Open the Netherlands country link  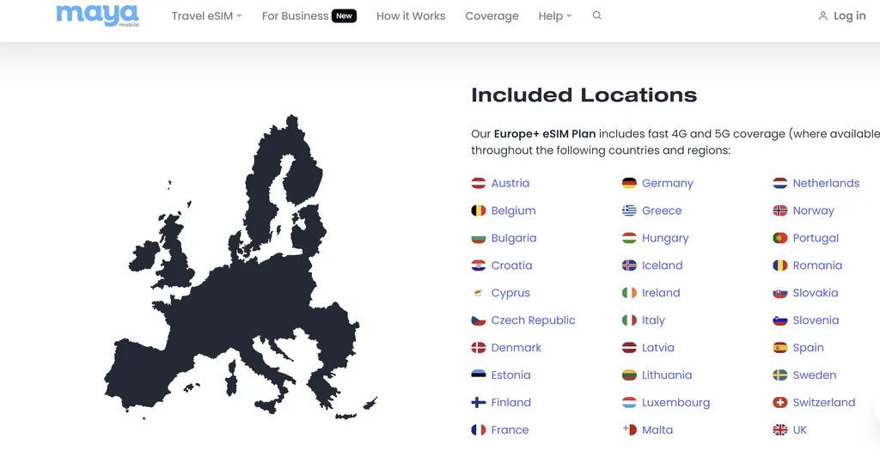pyautogui.click(x=826, y=183)
